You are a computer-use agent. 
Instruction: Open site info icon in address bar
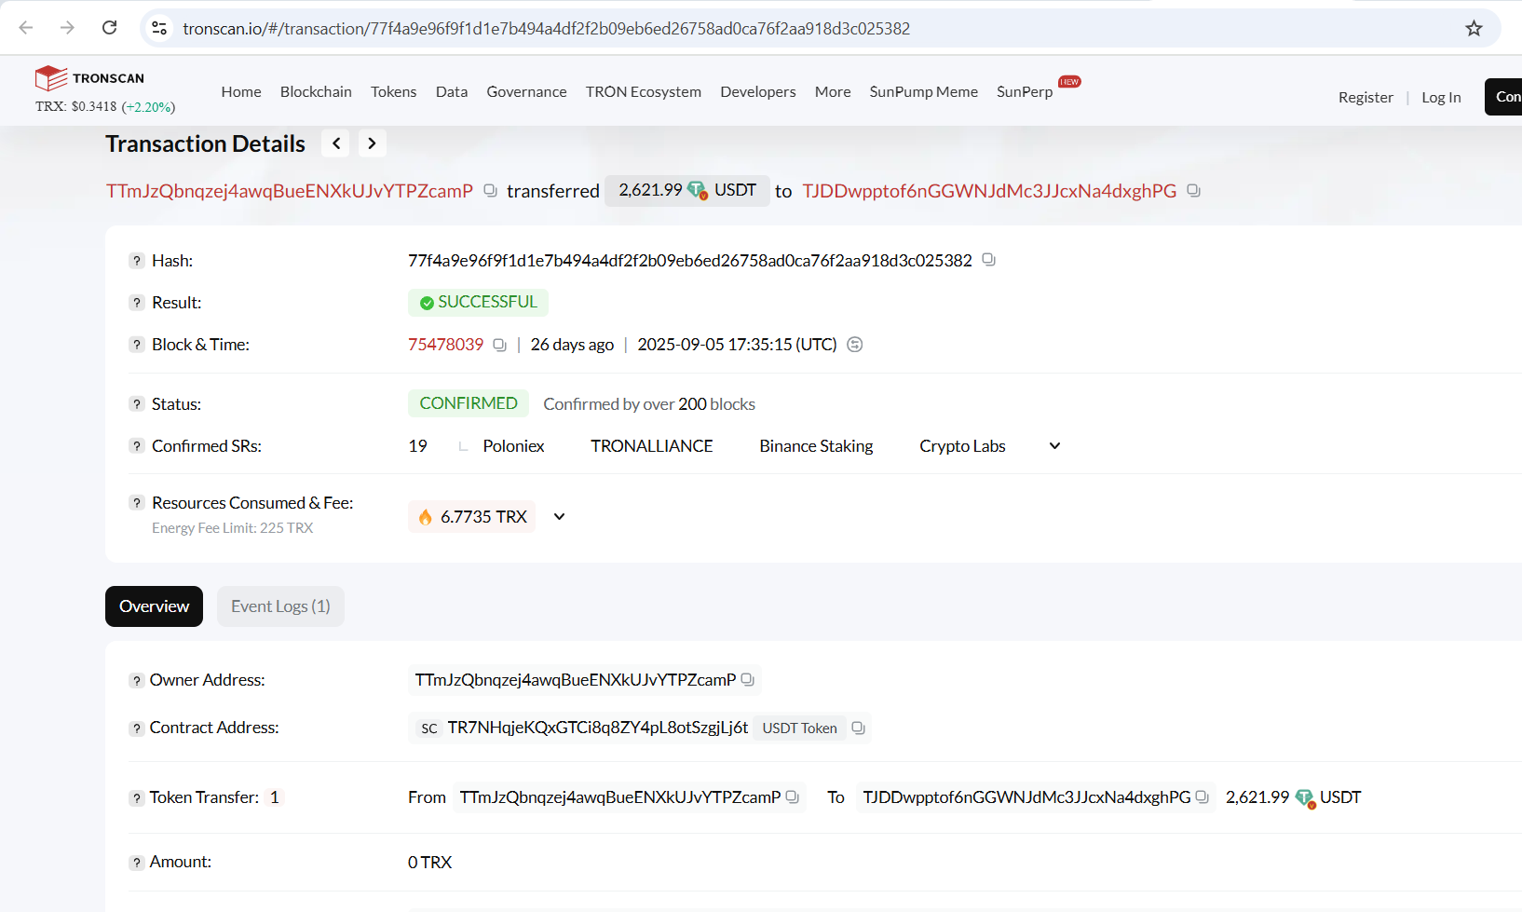click(159, 29)
